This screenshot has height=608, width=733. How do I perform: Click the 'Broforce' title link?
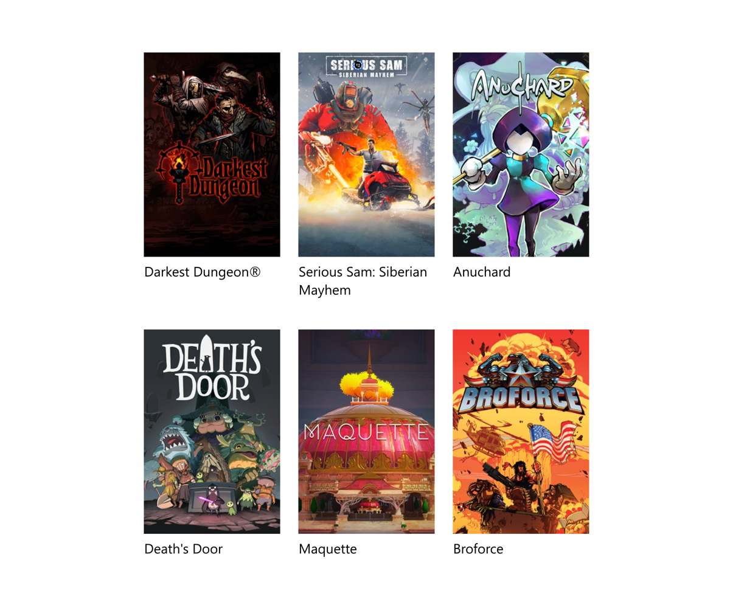pos(478,549)
